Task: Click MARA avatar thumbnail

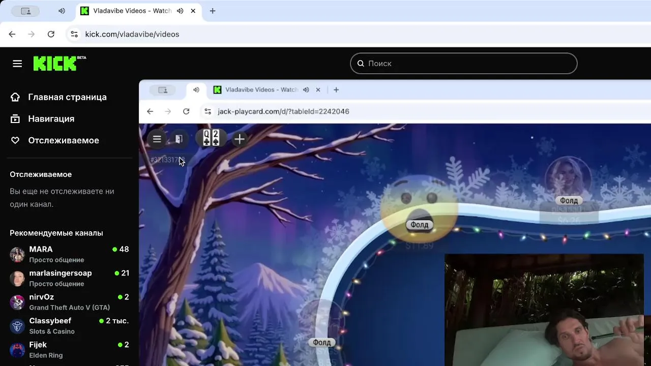Action: pos(17,255)
